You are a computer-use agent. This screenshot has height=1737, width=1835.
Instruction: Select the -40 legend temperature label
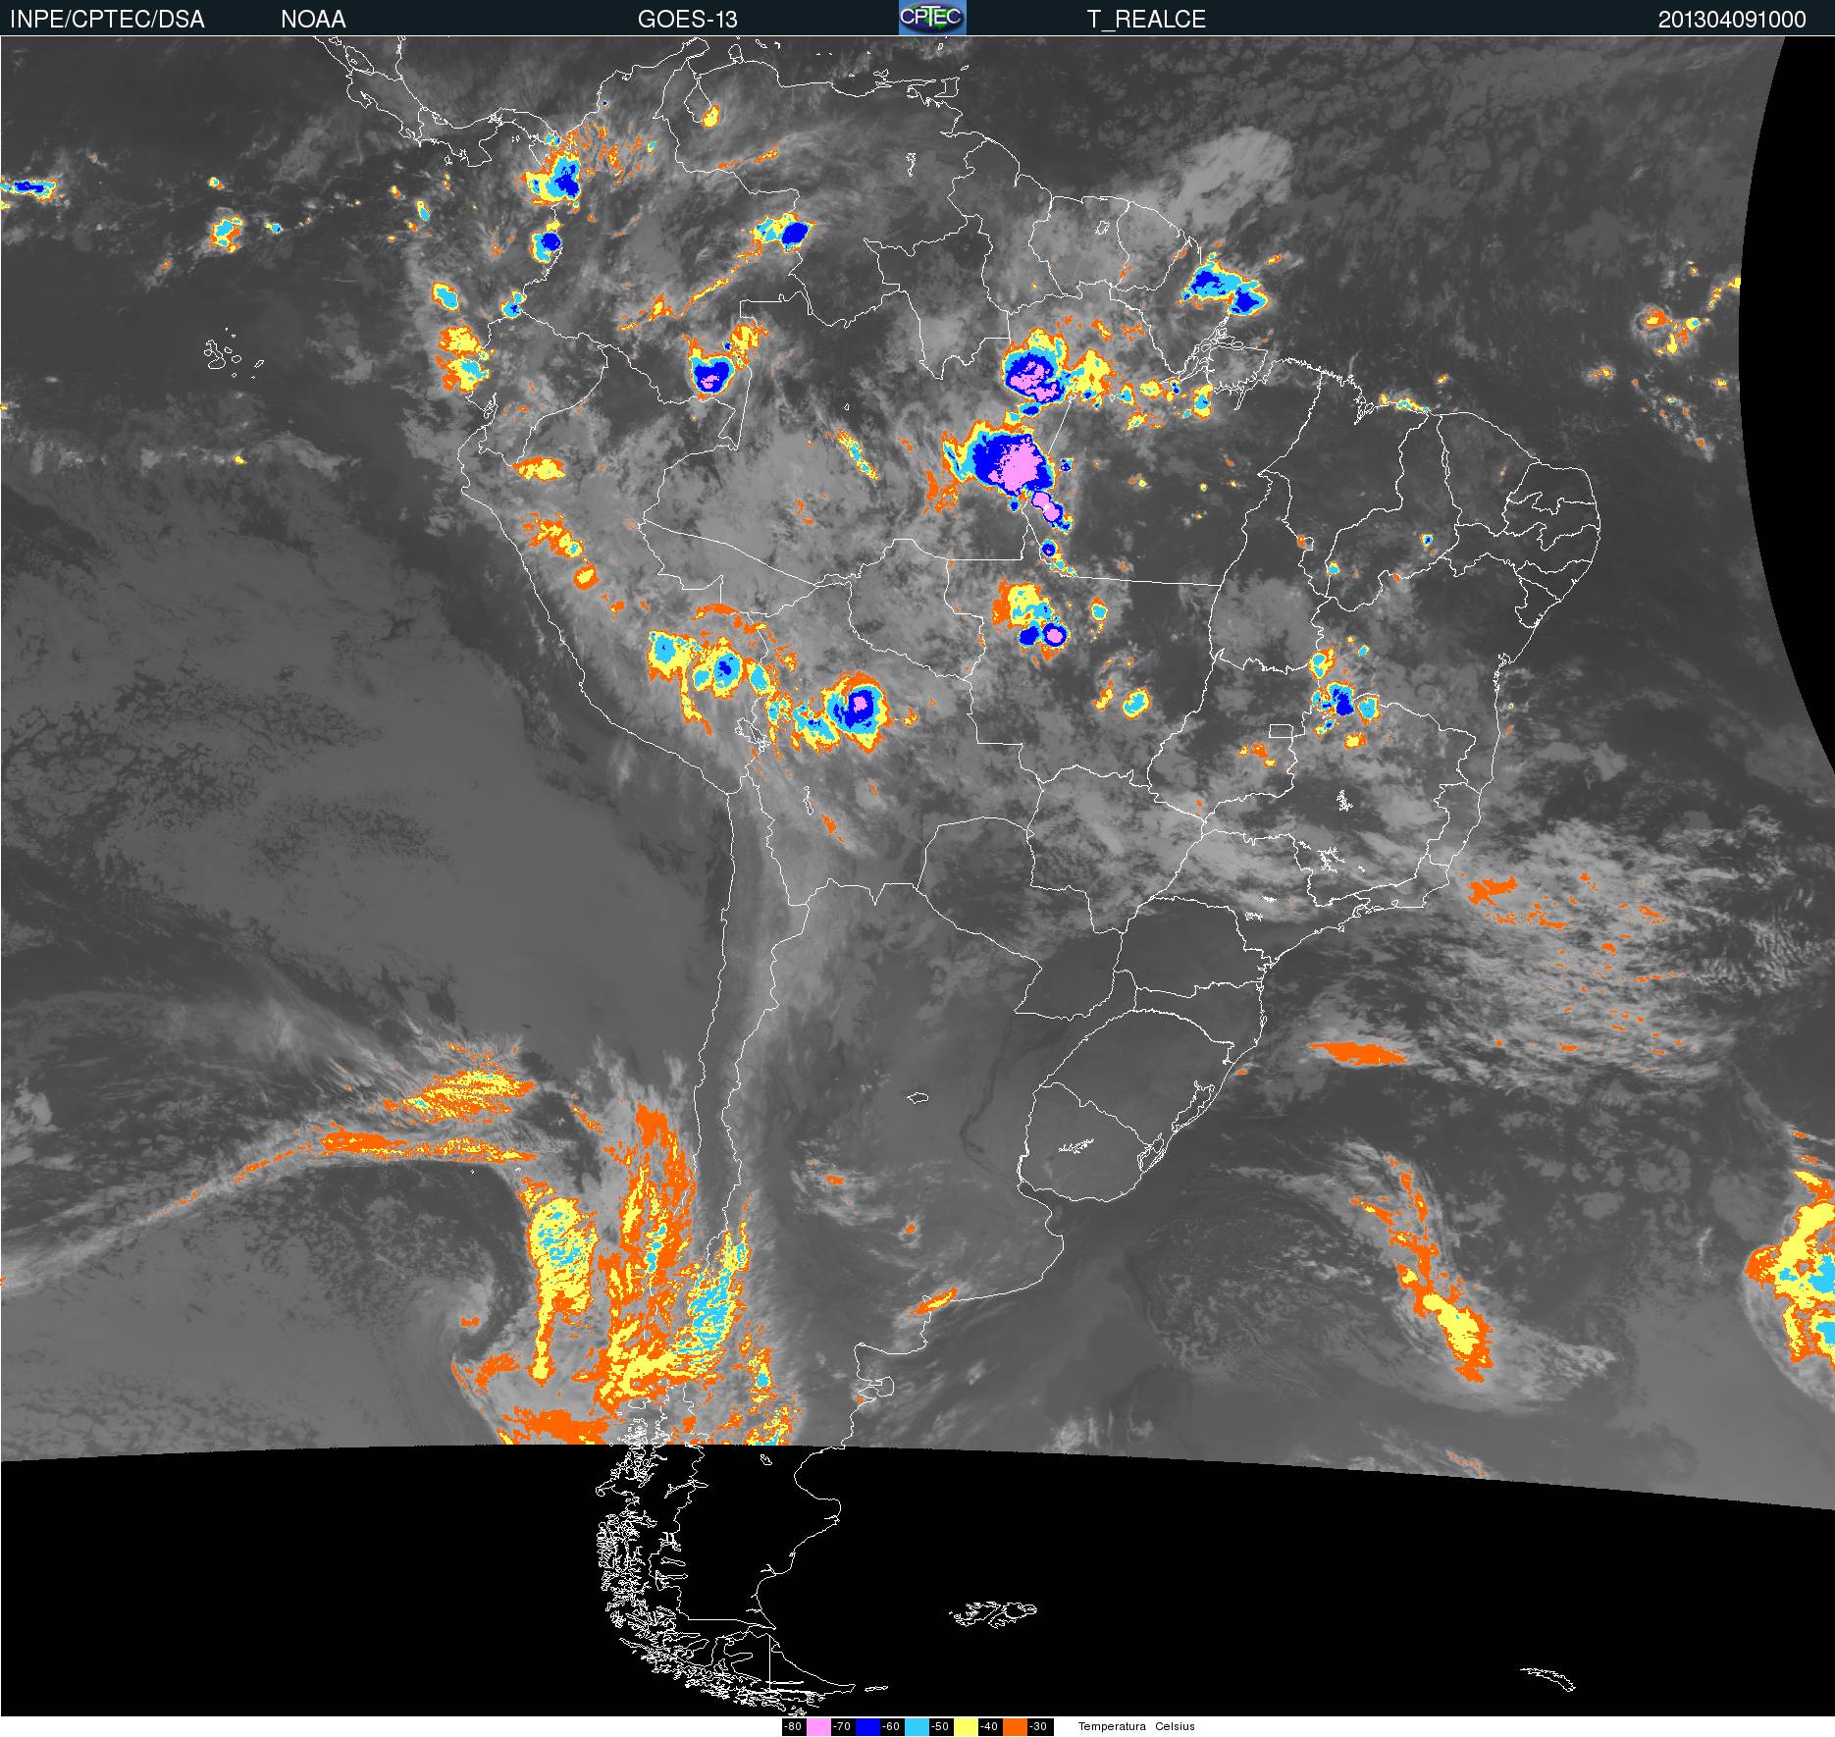tap(989, 1727)
